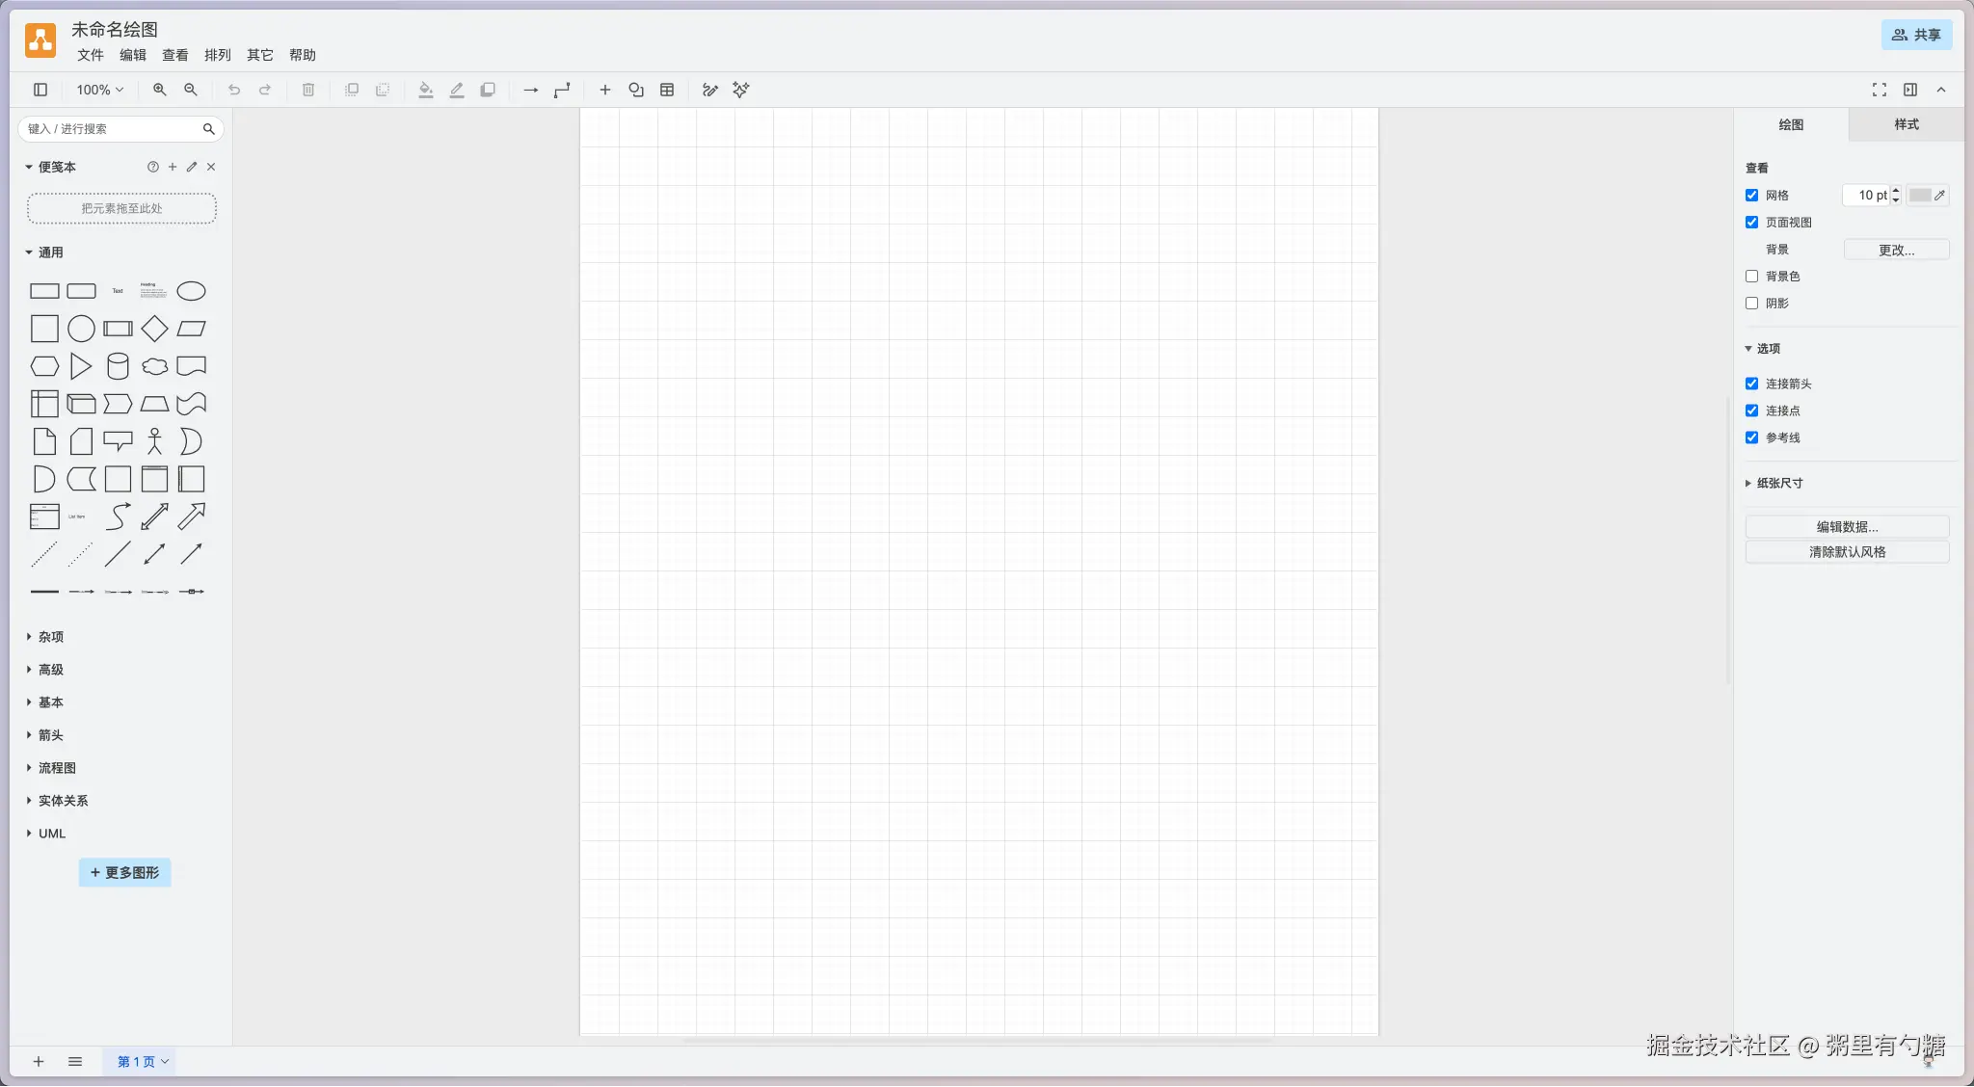Switch to the 样式 tab
The image size is (1974, 1087).
[x=1906, y=124]
